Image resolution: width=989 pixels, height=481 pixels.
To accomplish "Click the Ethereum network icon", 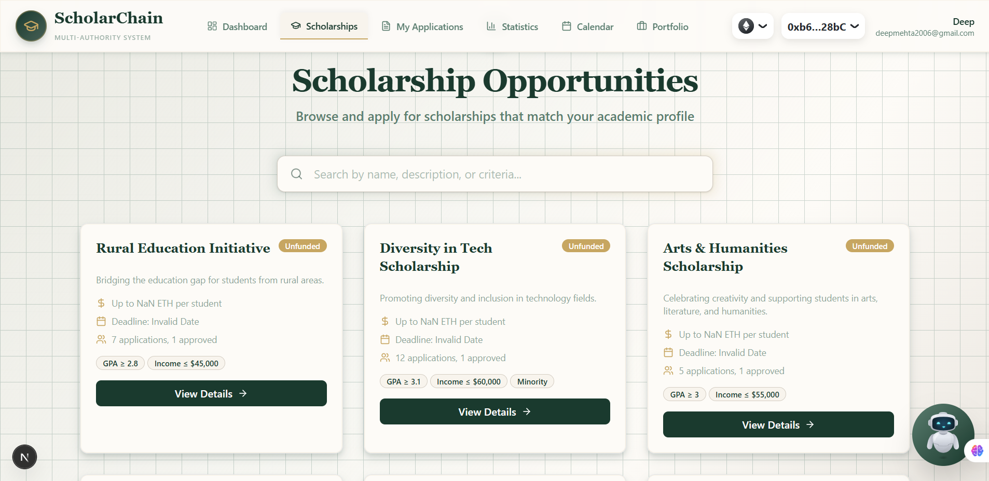I will click(x=746, y=25).
